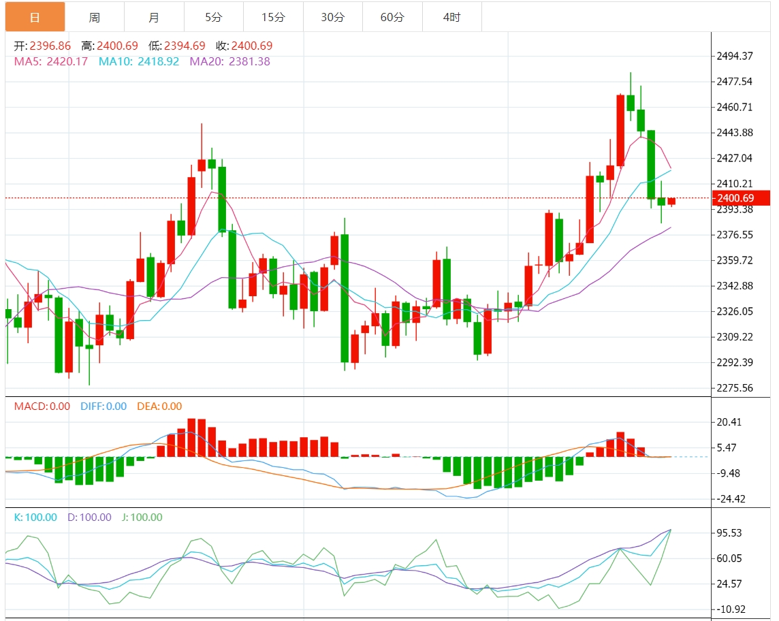
Task: Click the MACD: 0.00 label
Action: tap(42, 407)
